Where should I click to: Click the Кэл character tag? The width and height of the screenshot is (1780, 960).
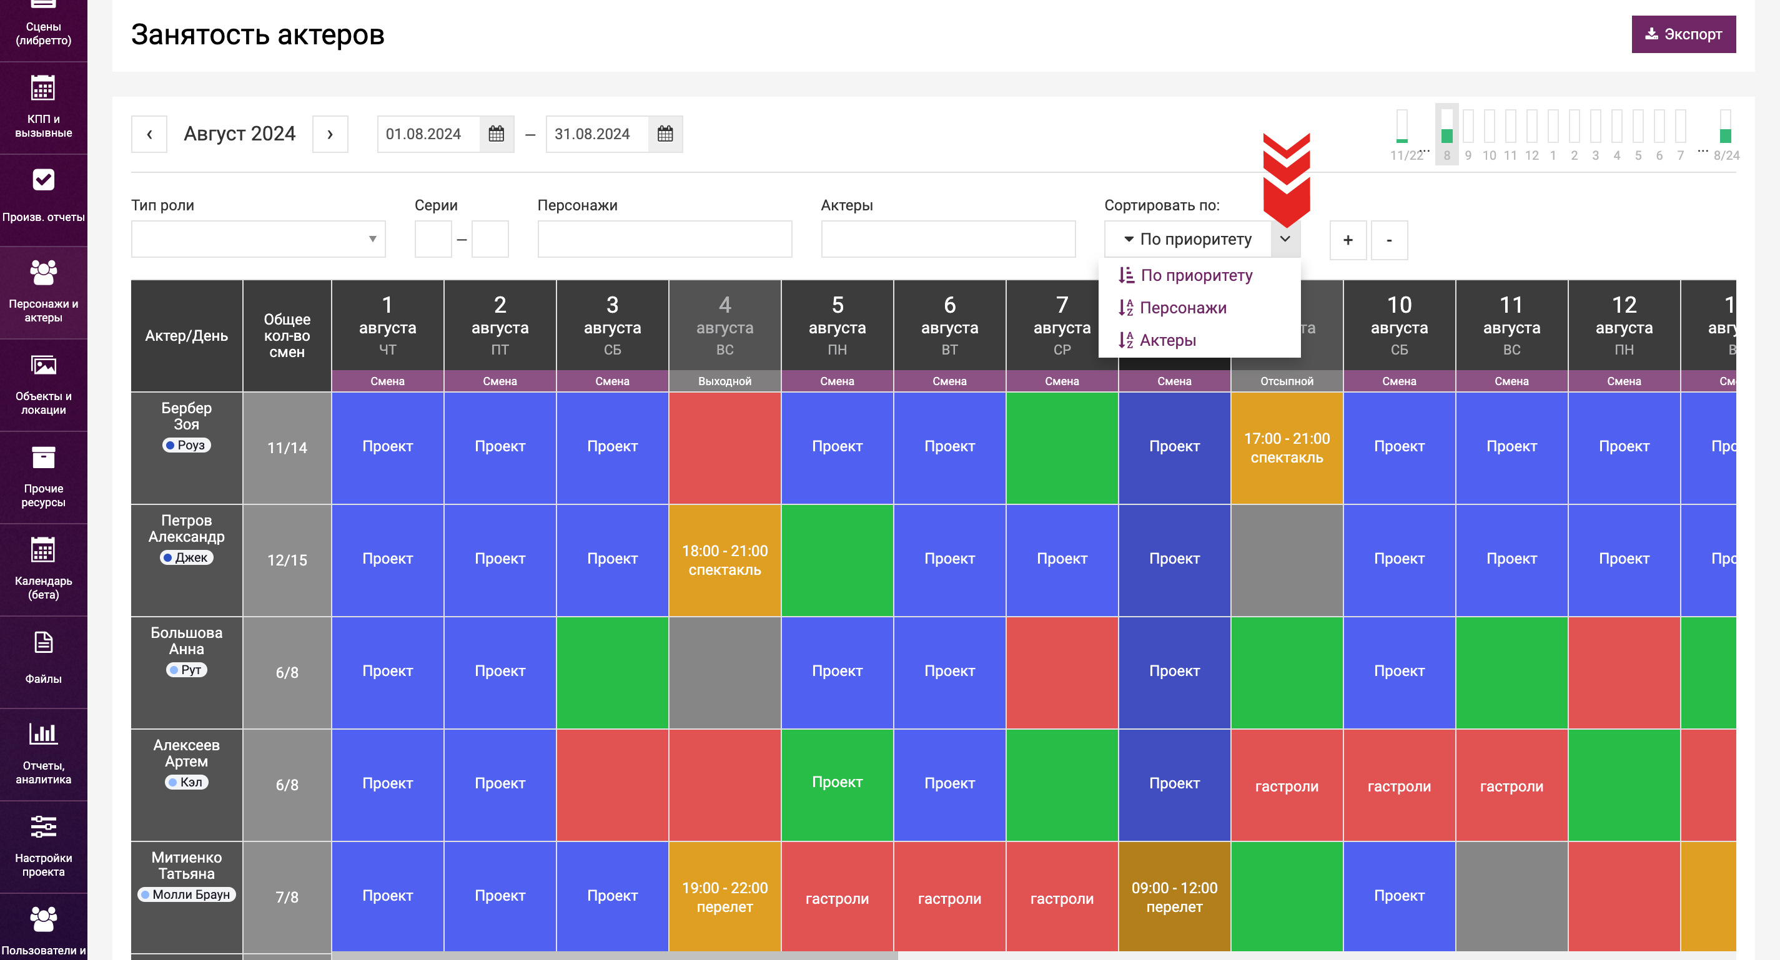(187, 783)
